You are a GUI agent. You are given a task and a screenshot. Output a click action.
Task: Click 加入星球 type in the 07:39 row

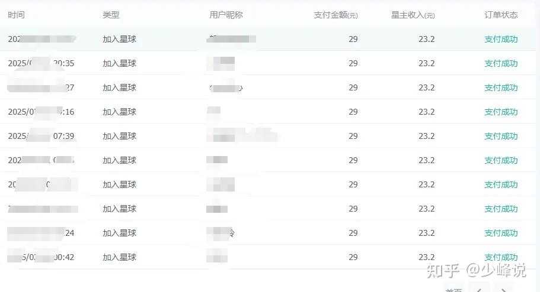120,136
